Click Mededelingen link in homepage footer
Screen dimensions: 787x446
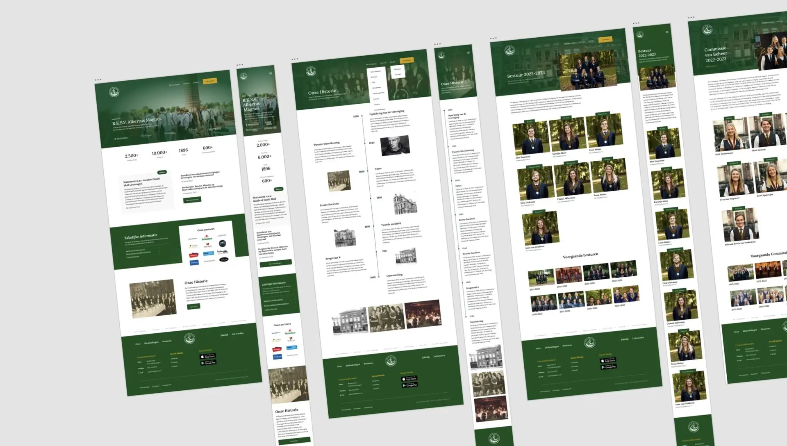click(151, 342)
